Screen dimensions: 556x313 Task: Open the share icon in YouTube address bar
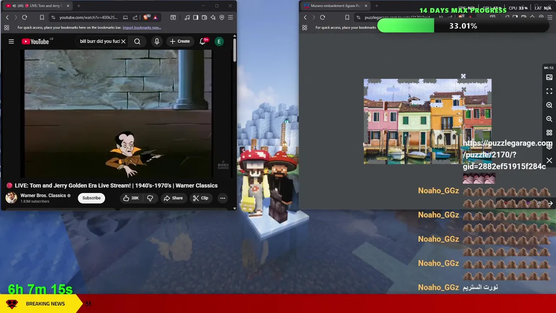pos(135,17)
